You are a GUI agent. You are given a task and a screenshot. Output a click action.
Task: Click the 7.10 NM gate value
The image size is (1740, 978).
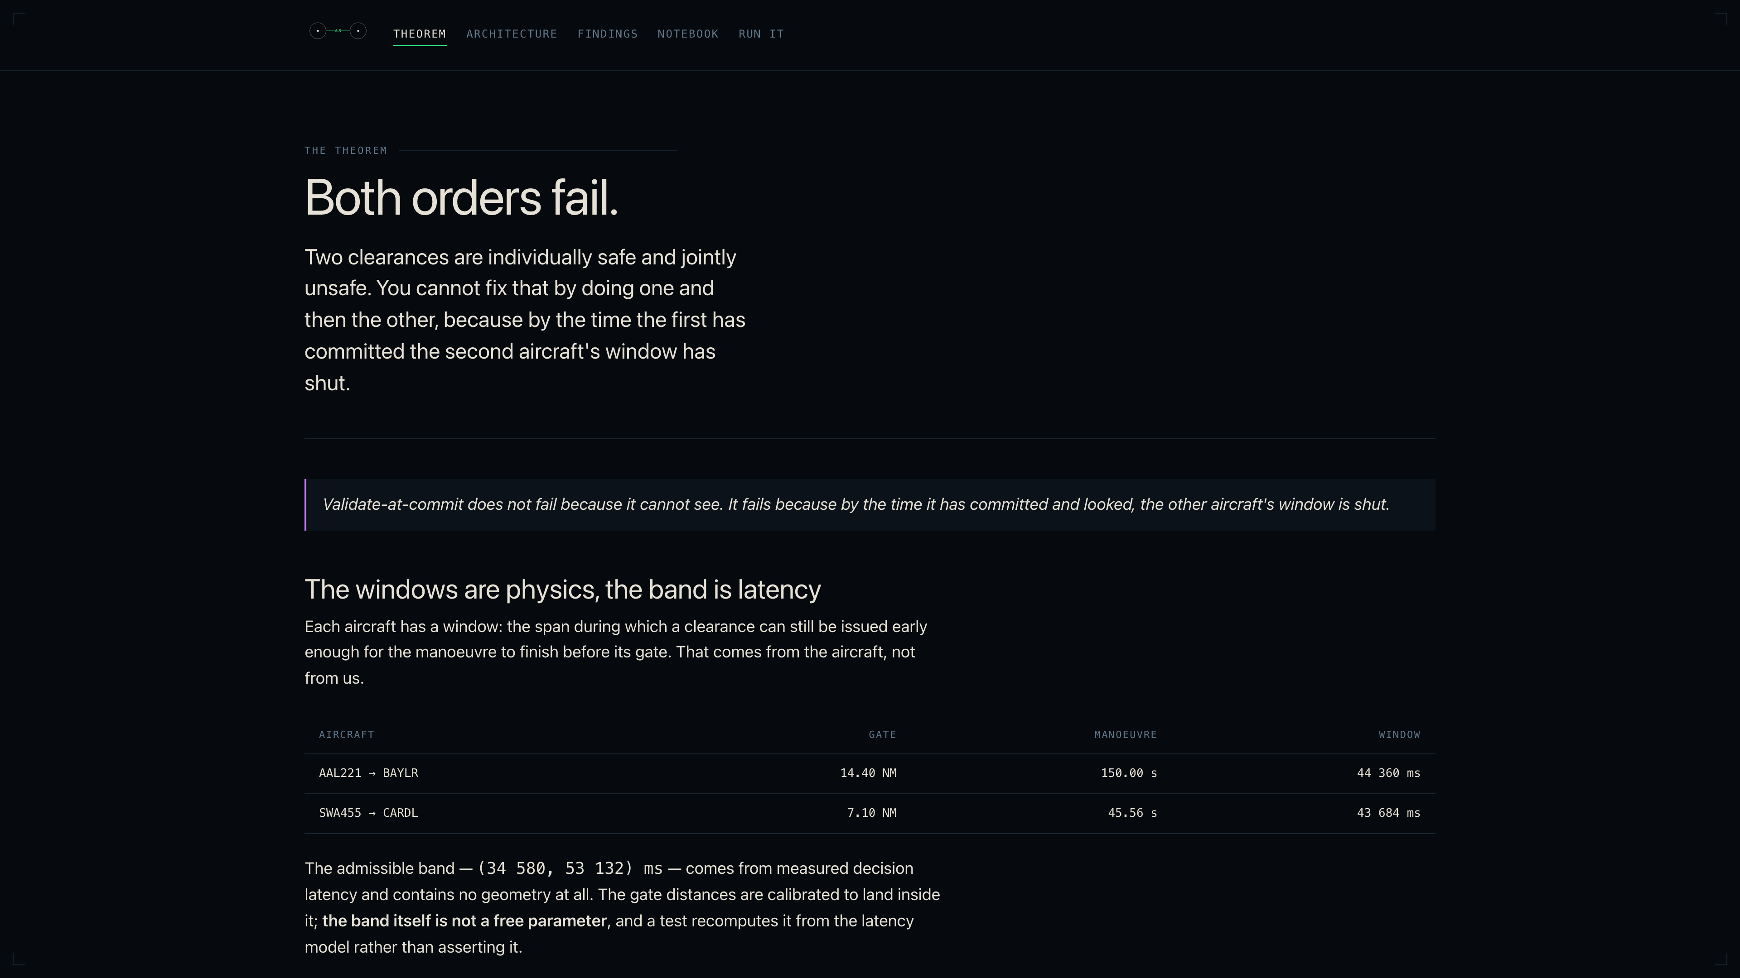coord(871,813)
